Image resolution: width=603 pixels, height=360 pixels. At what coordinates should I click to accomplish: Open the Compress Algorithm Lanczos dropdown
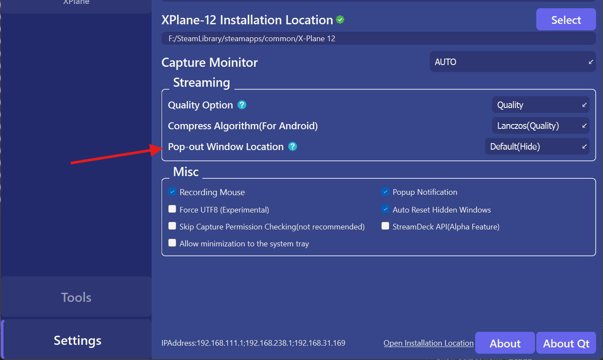pos(541,126)
